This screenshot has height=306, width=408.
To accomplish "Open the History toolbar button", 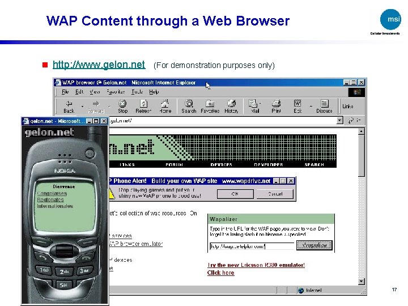I will (x=231, y=107).
